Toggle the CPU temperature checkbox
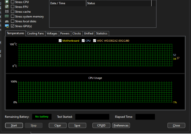The image size is (191, 134). point(83,41)
